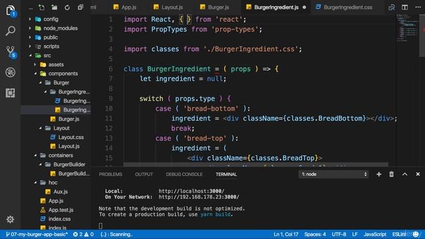
Task: Add a new terminal with plus icon
Action: pyautogui.click(x=379, y=174)
